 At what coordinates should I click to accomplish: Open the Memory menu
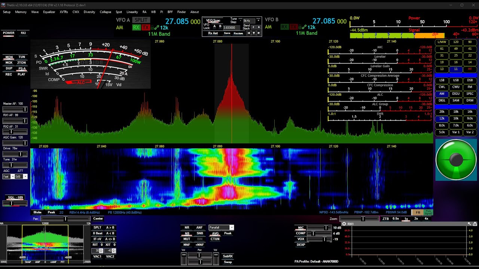21,12
